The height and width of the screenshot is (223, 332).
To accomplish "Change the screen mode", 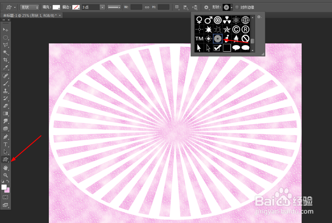I will coord(6,205).
